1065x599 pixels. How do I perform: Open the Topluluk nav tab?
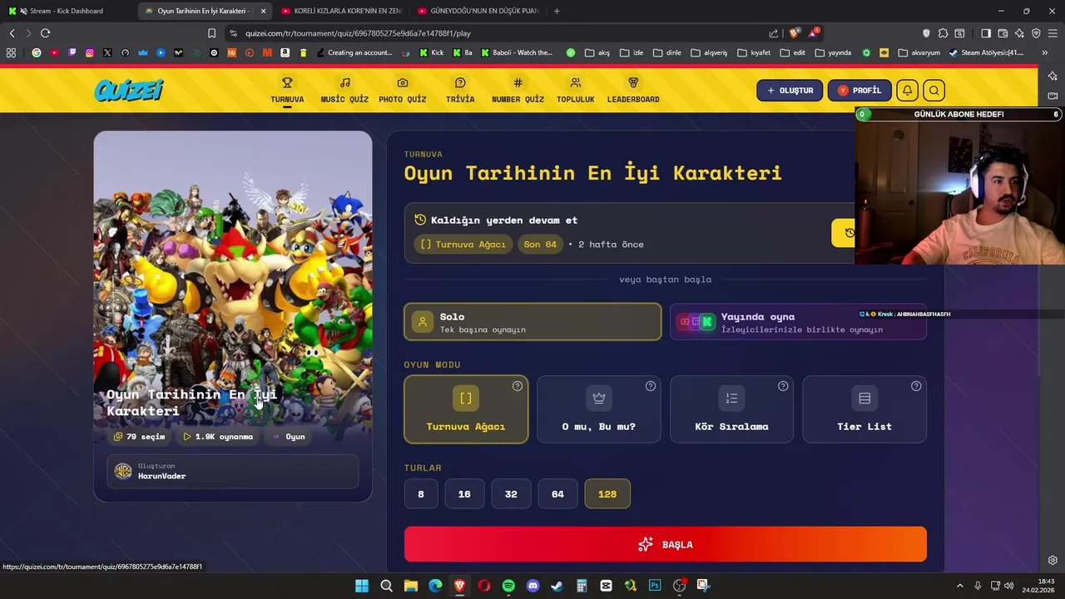[x=576, y=91]
